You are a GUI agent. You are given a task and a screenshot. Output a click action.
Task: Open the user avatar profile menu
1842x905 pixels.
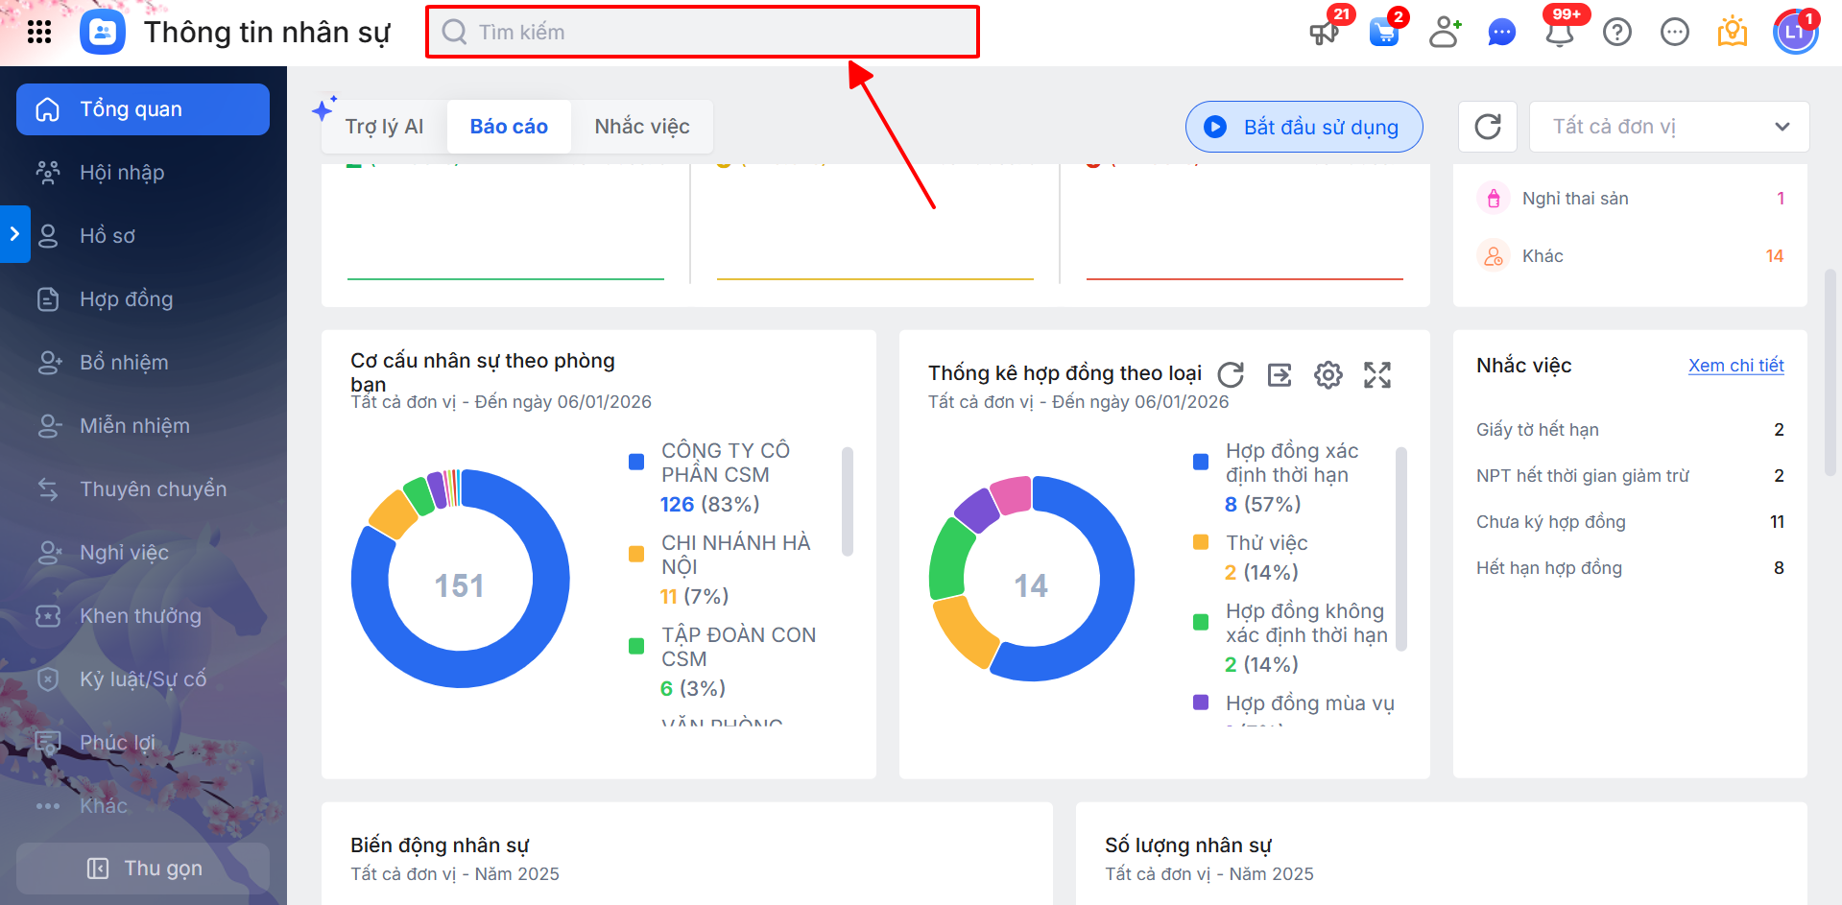1795,33
